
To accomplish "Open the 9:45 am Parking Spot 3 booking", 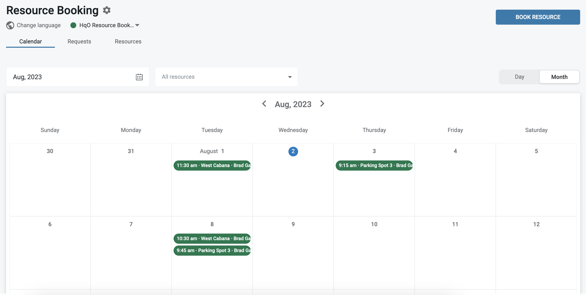I will (212, 251).
